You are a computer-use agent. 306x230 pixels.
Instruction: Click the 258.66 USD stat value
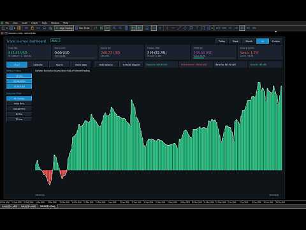tap(203, 52)
